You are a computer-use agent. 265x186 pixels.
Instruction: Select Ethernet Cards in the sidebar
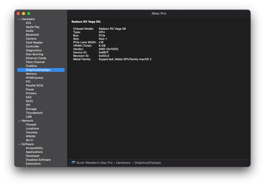click(36, 58)
